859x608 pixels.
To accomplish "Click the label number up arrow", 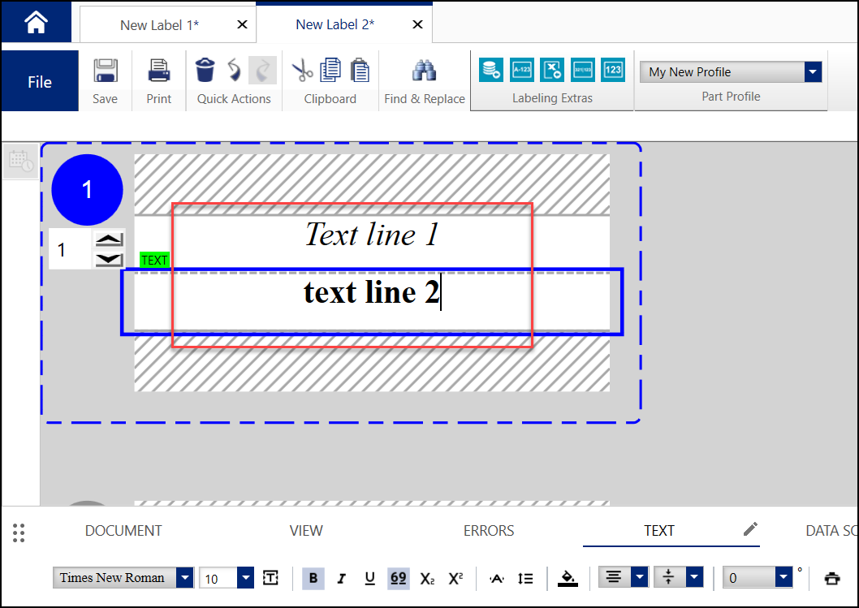I will click(x=110, y=239).
